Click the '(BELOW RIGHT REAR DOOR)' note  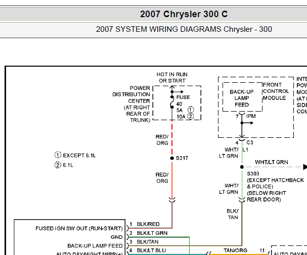266,196
